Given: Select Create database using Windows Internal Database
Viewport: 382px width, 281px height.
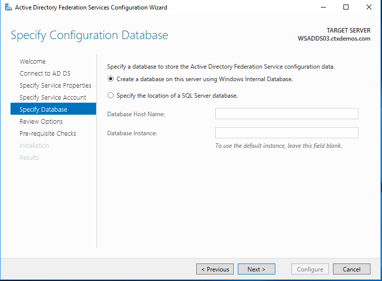Looking at the screenshot, I should coord(111,79).
